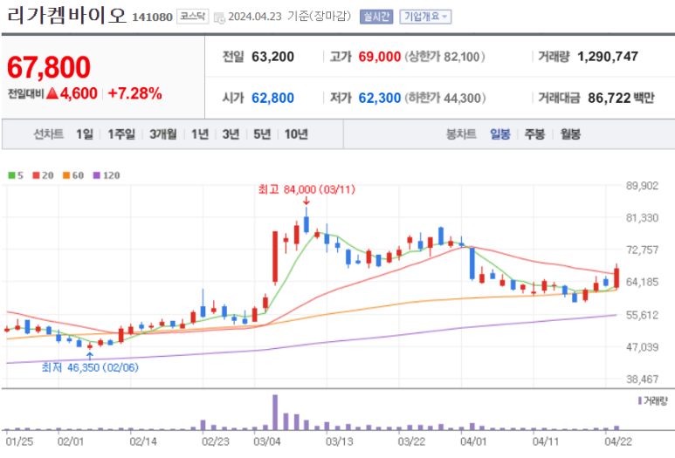
Task: Select the 1일 line chart period
Action: [85, 134]
